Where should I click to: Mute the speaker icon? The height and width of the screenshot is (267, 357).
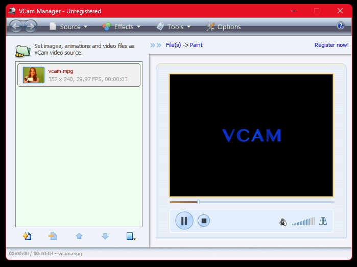pyautogui.click(x=283, y=222)
